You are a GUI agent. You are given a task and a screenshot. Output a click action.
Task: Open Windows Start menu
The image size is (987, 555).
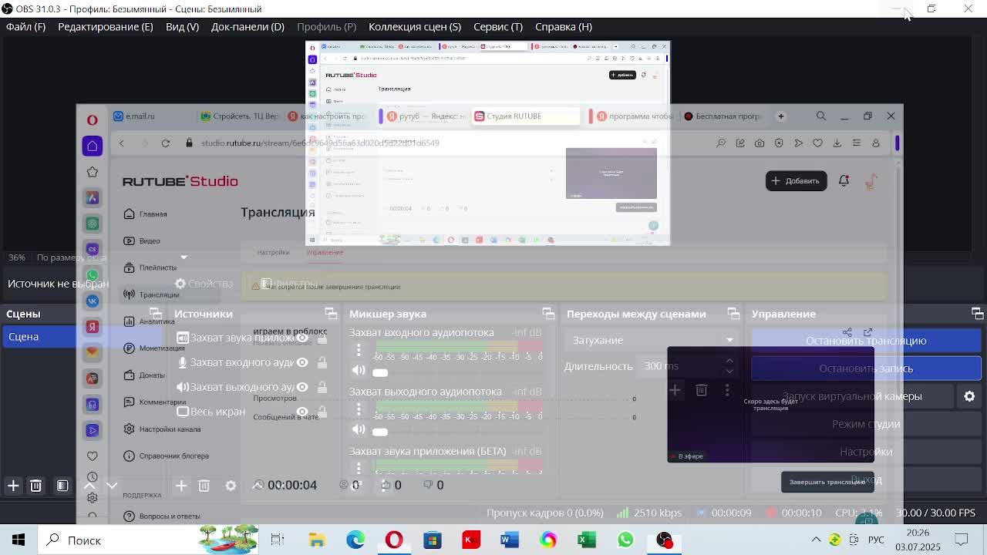(19, 540)
